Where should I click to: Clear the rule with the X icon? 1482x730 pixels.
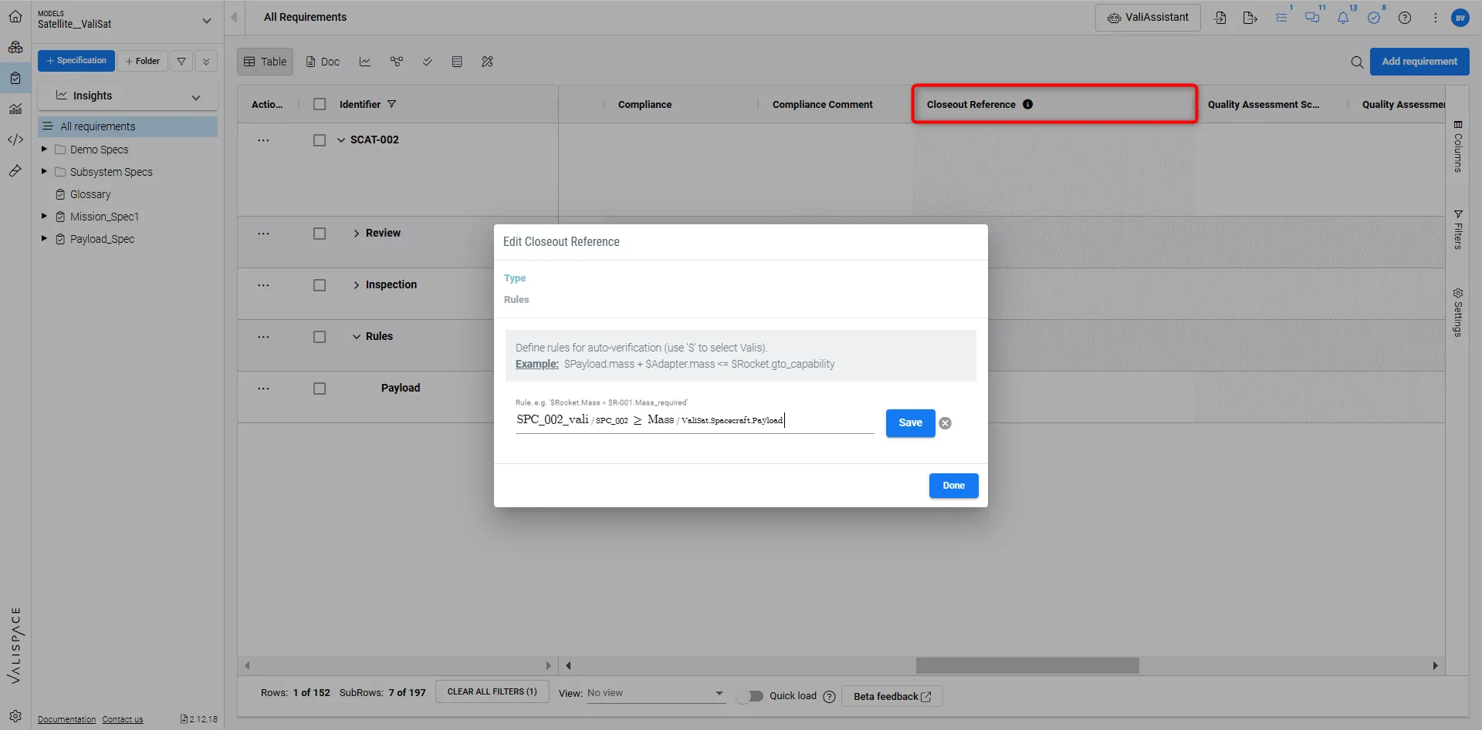[945, 423]
